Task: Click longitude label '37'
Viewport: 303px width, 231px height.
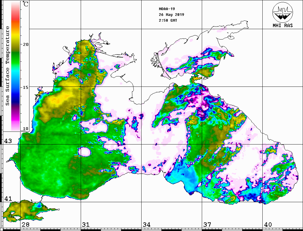Action: [x=207, y=225]
